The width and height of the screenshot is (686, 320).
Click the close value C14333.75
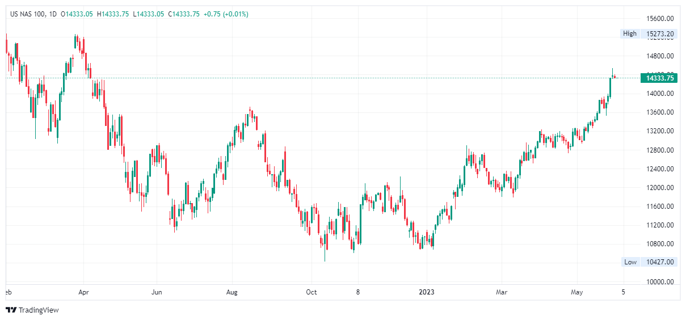[184, 14]
